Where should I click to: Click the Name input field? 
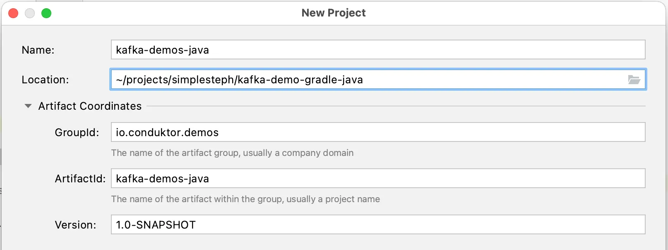(x=378, y=50)
